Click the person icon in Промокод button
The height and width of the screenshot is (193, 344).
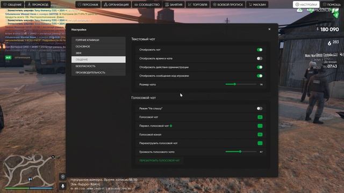pos(29,4)
